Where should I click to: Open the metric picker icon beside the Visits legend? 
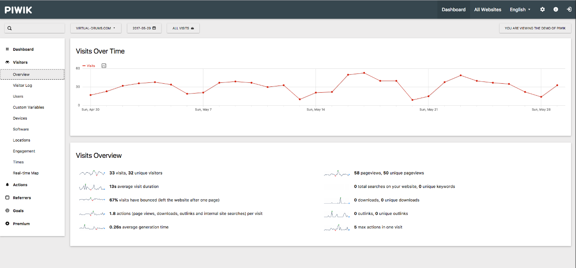(103, 66)
